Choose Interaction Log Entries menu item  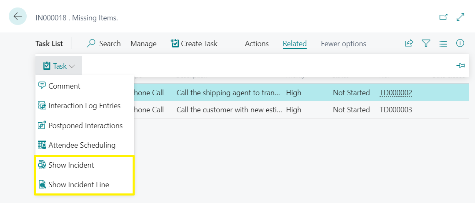coord(85,106)
